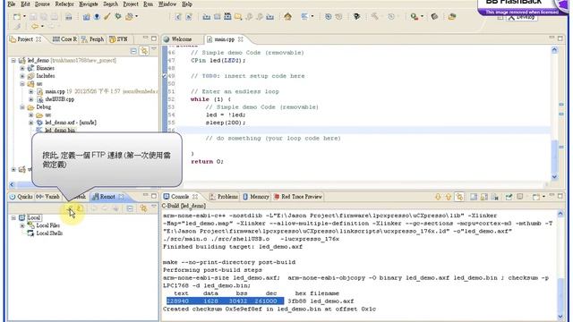Click the magnifier search toolbar icon

pyautogui.click(x=414, y=16)
